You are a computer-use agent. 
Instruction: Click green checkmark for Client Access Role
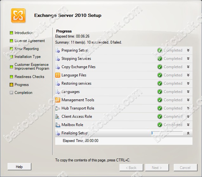160,117
